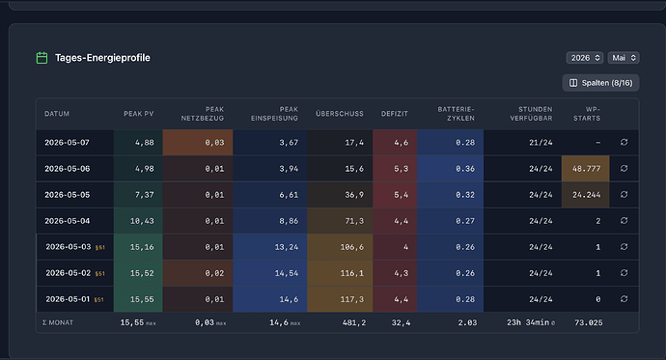Click the Defizit value 5,3
The width and height of the screenshot is (666, 360).
pos(401,169)
